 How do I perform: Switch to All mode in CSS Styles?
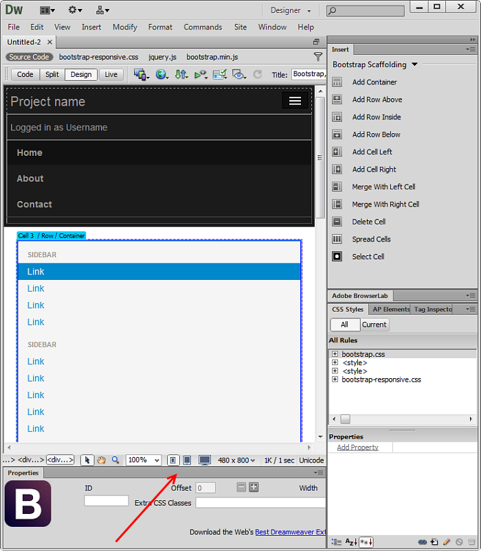(x=345, y=325)
